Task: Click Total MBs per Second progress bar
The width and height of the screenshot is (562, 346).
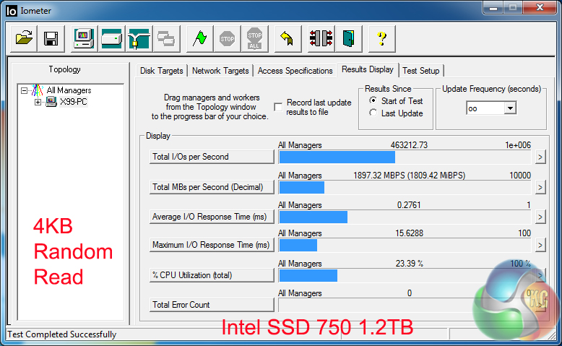Action: (x=405, y=187)
